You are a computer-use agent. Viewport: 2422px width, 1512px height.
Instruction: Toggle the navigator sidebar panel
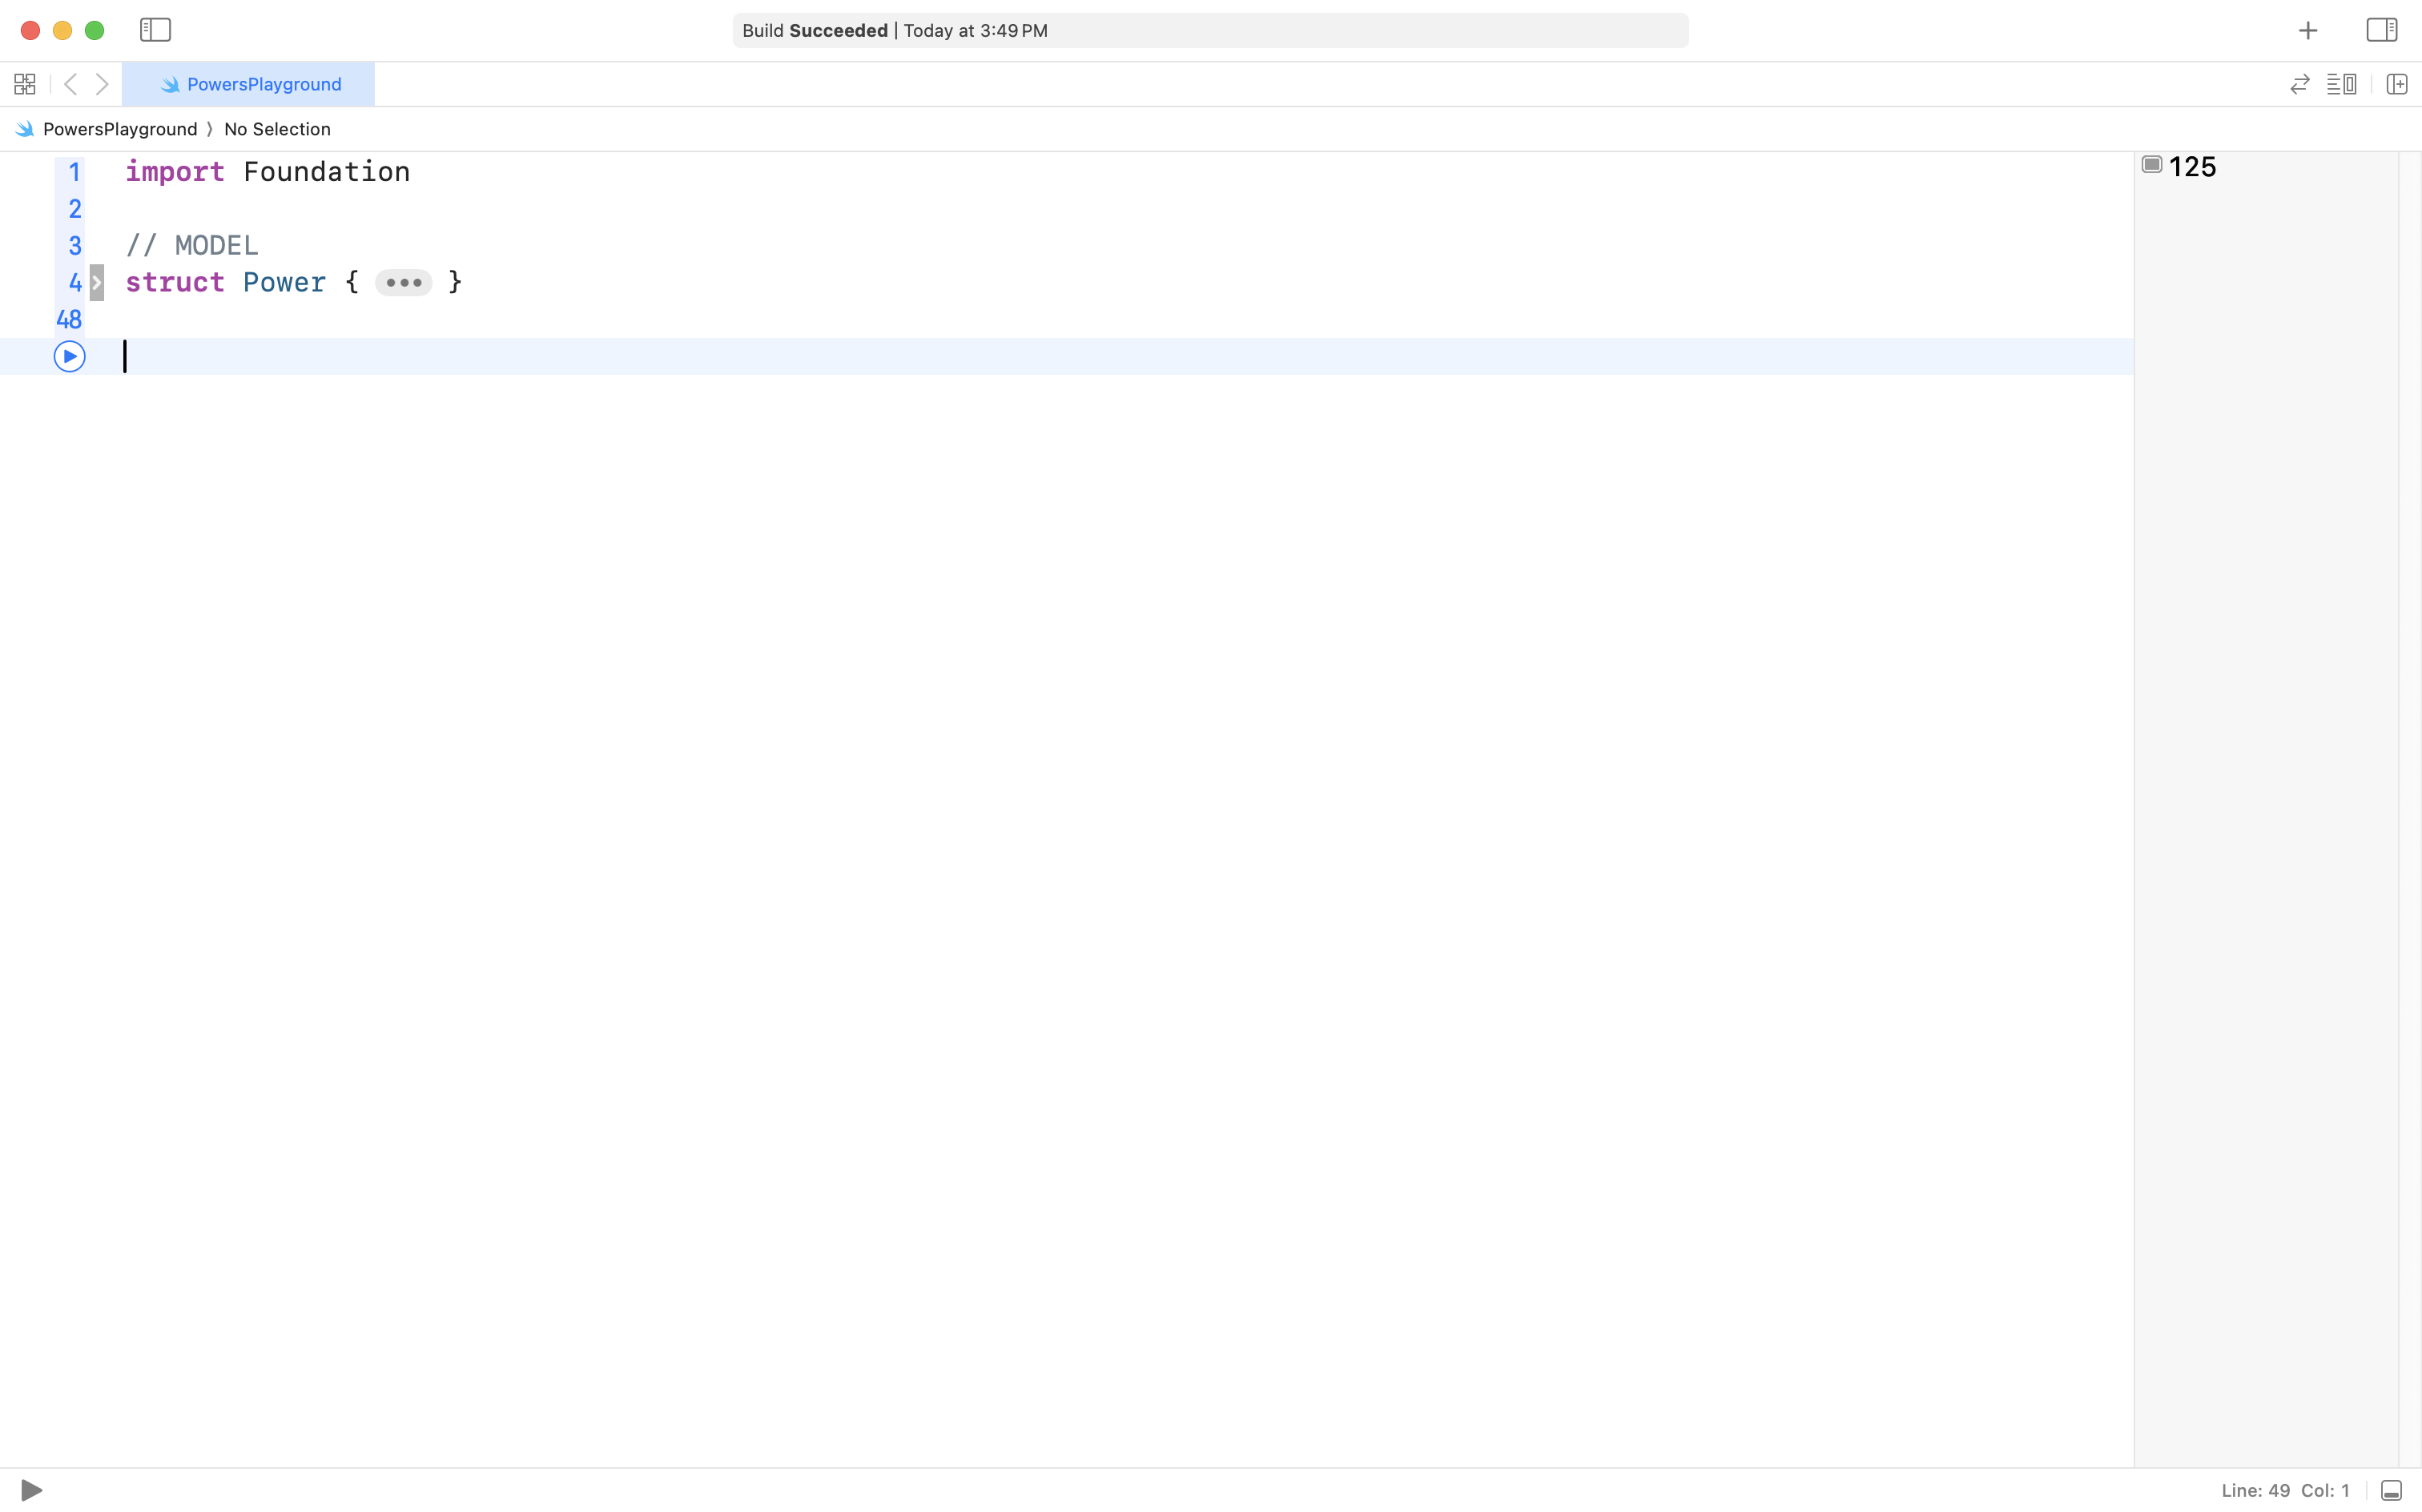(x=155, y=30)
